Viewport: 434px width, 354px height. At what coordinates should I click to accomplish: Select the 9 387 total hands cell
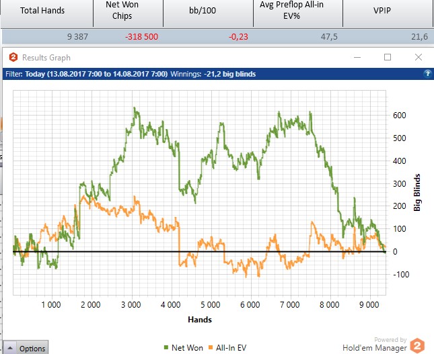click(77, 37)
